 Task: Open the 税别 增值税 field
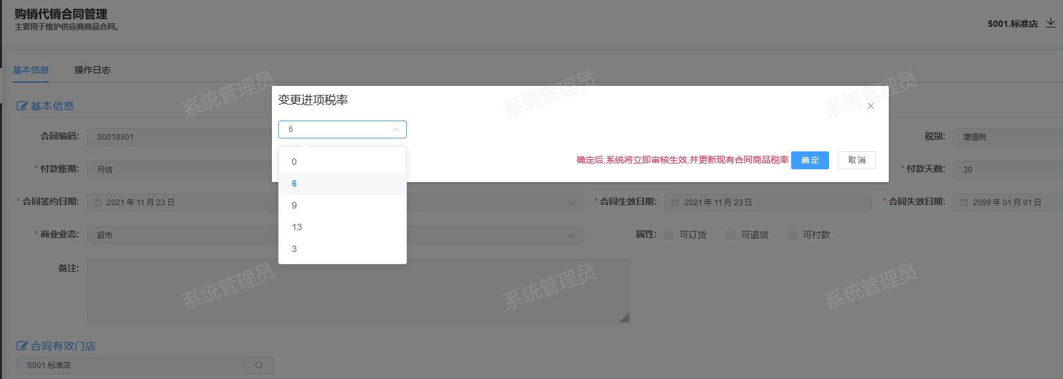coord(1008,137)
